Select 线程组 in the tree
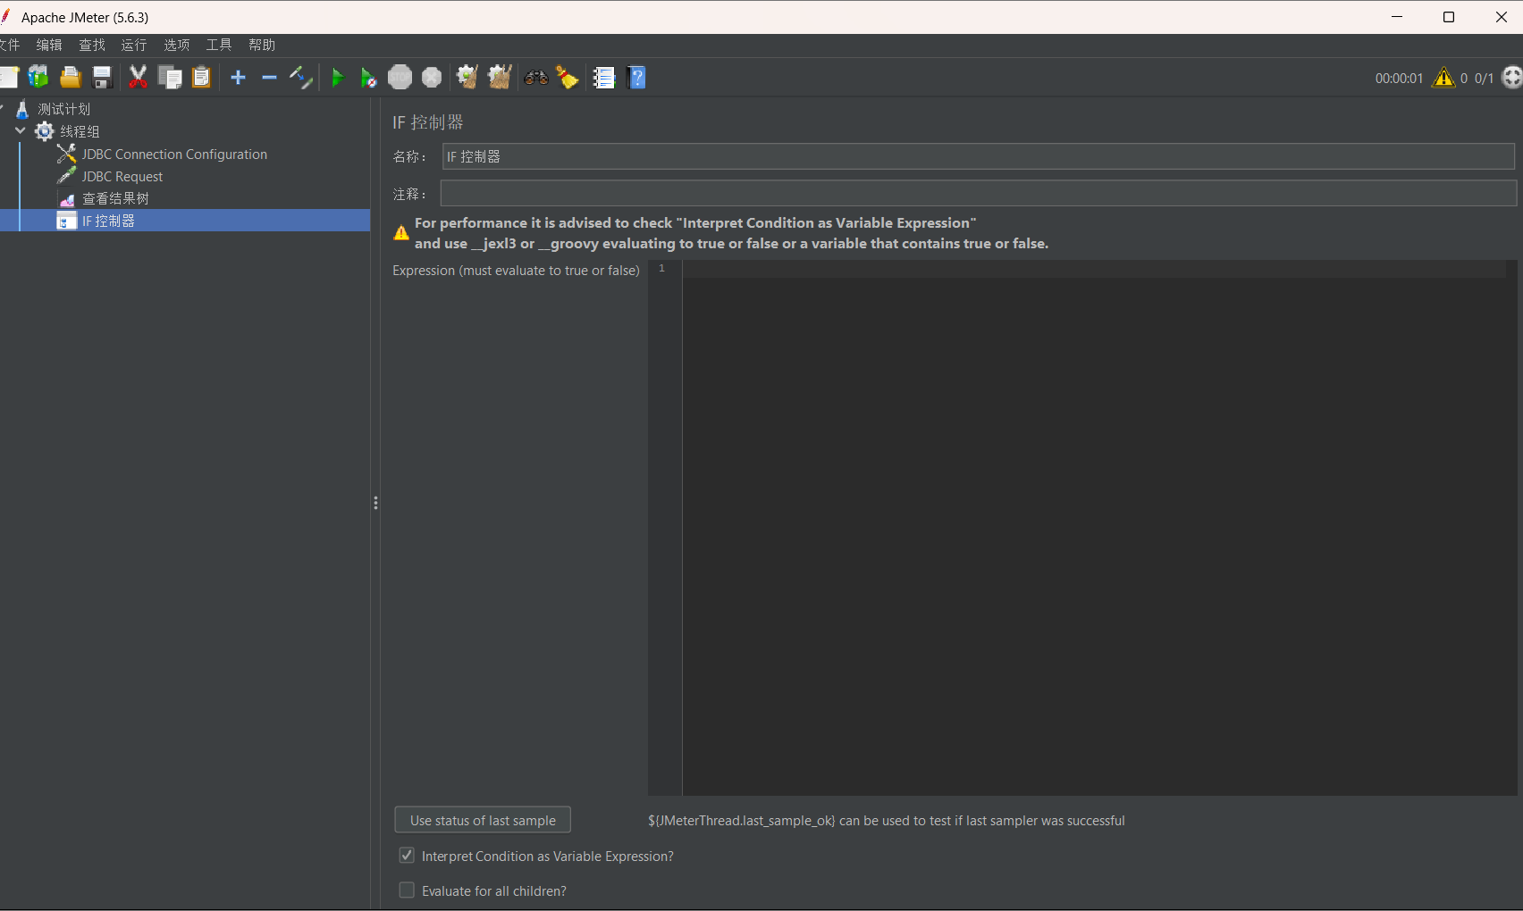Screen dimensions: 1523x911 (80, 131)
